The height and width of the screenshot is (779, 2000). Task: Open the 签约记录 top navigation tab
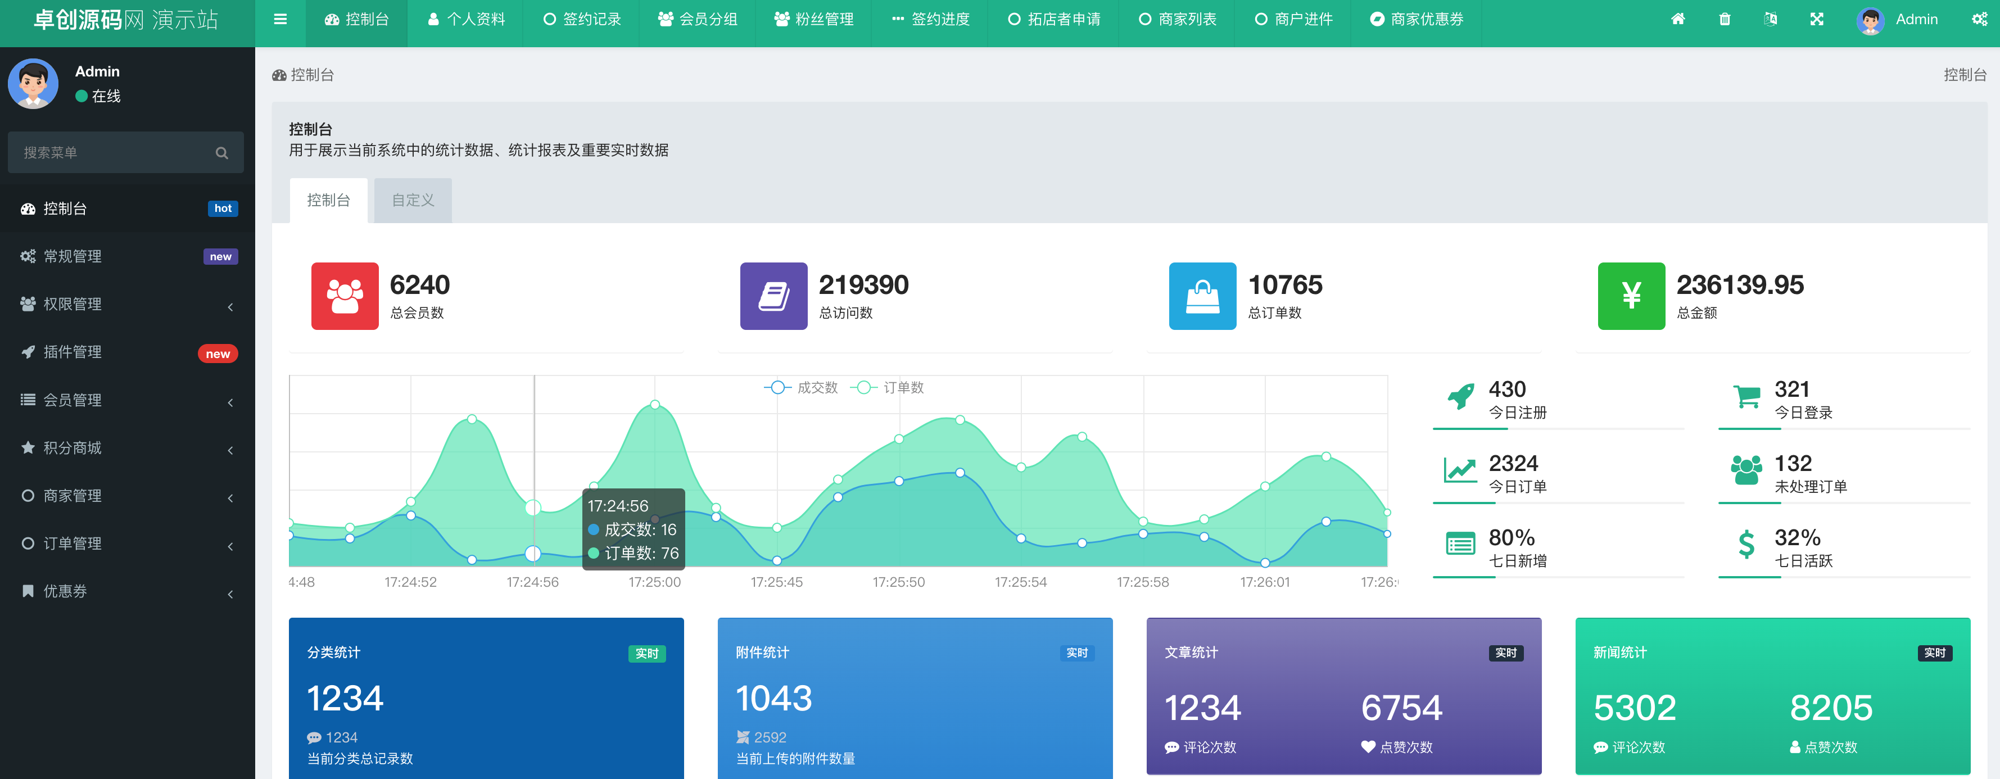pyautogui.click(x=582, y=20)
